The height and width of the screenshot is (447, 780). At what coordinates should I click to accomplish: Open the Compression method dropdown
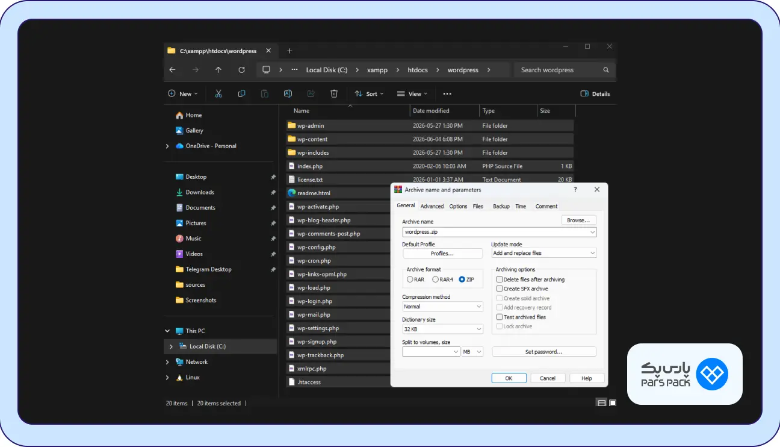pos(479,307)
